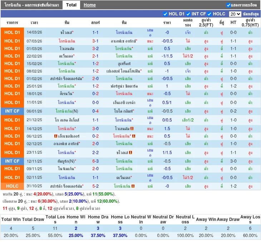The height and width of the screenshot is (242, 261).
Task: Open ไนจ์เมเก้น team link in 09/11/25 row
Action: click(67, 169)
